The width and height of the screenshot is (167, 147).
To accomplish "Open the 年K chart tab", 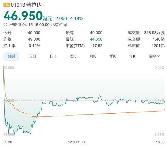I will (132, 56).
